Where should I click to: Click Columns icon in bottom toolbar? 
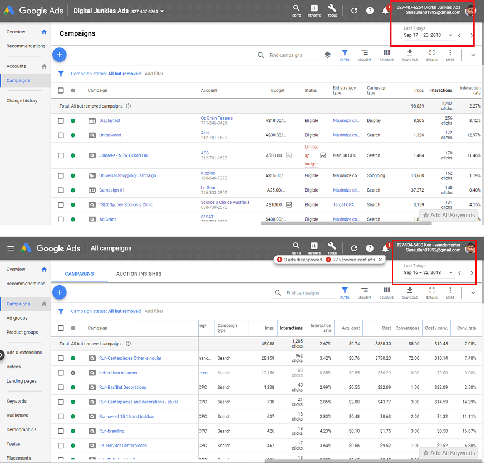click(386, 293)
